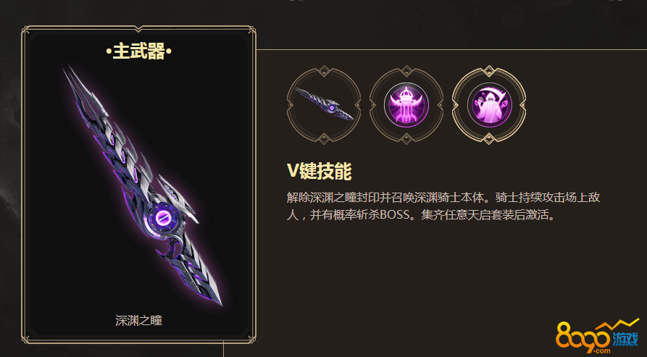647x357 pixels.
Task: Click the lower pointed tip of the blade
Action: 220,302
